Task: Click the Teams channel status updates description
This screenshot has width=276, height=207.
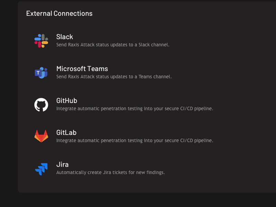Action: pos(114,77)
